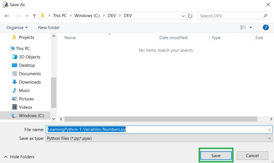Image resolution: width=274 pixels, height=163 pixels.
Task: Expand the Save as type dropdown
Action: tap(269, 138)
